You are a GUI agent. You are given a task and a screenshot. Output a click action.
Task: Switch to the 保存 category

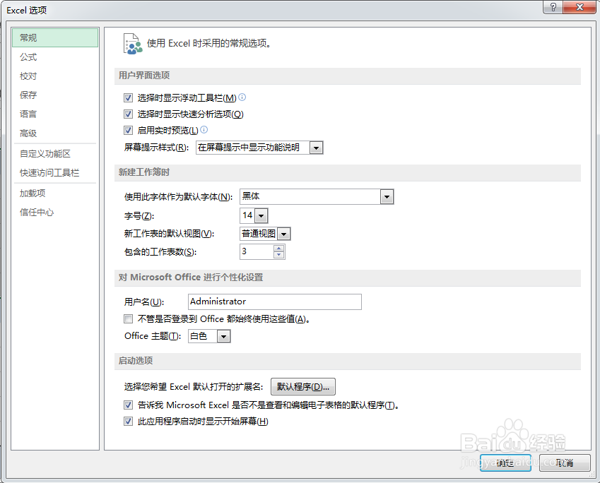click(x=55, y=95)
